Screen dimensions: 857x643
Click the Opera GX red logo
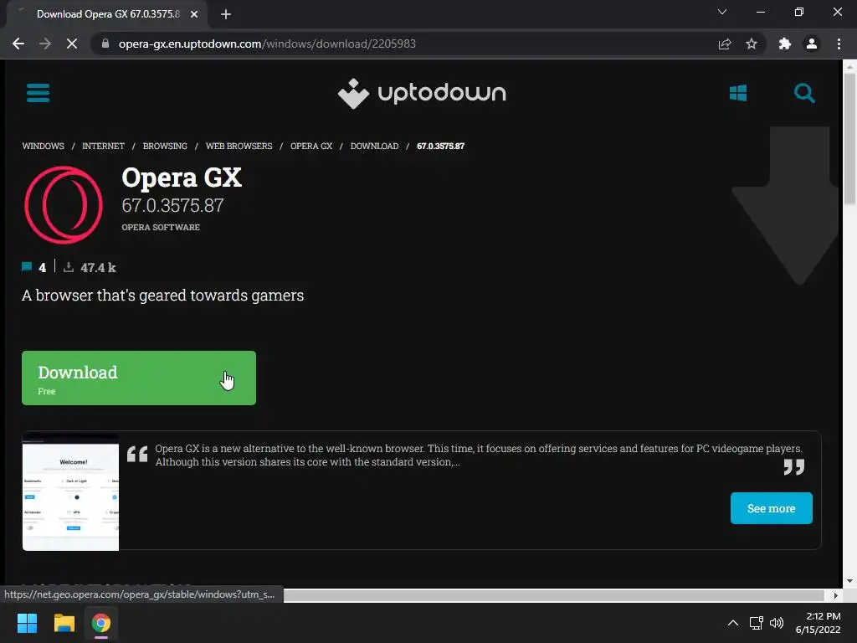(64, 205)
